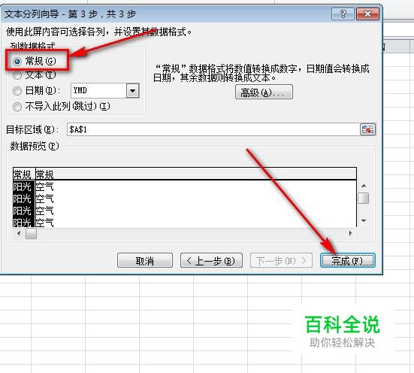Click the preview vertical scrollbar up arrow
414x373 pixels.
tap(364, 186)
